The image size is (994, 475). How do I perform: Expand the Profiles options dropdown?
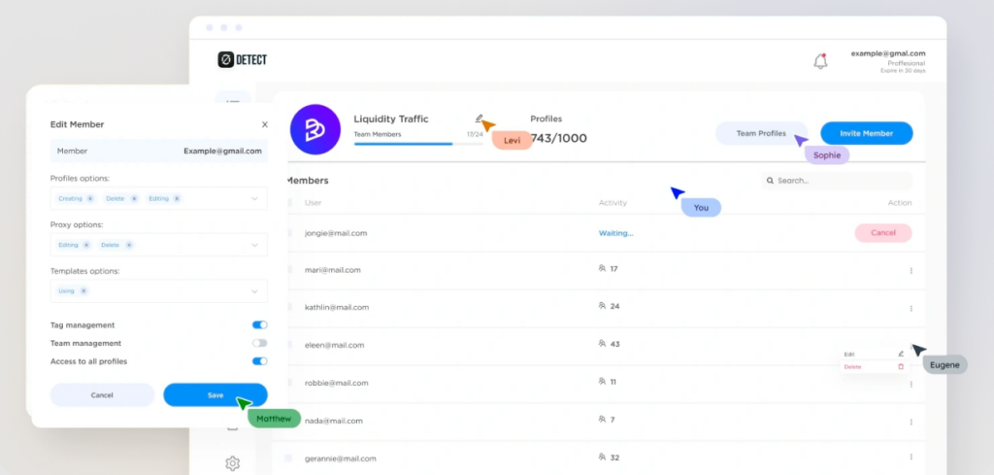254,198
